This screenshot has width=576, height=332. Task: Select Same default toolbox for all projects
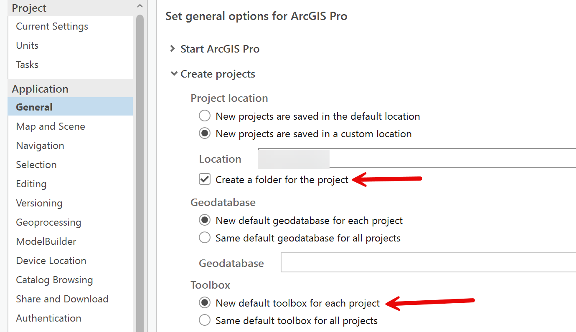pos(204,320)
